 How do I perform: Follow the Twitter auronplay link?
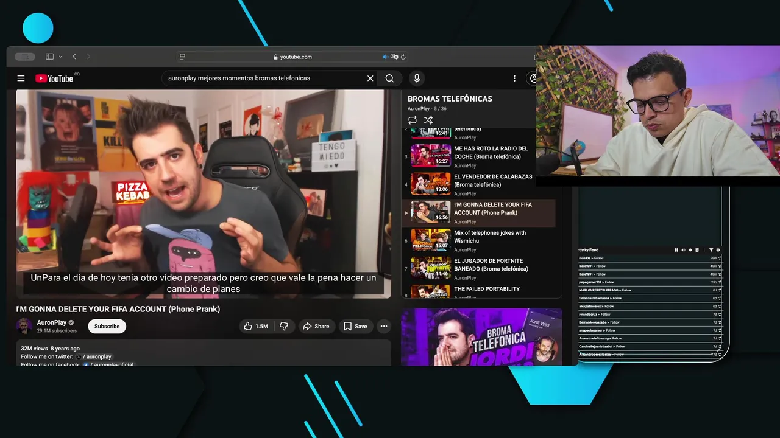94,356
